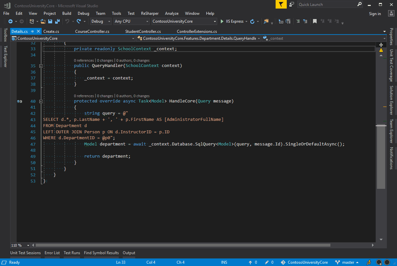Screen dimensions: 397x266
Task: Open the Toolbox side tab
Action: click(x=5, y=35)
